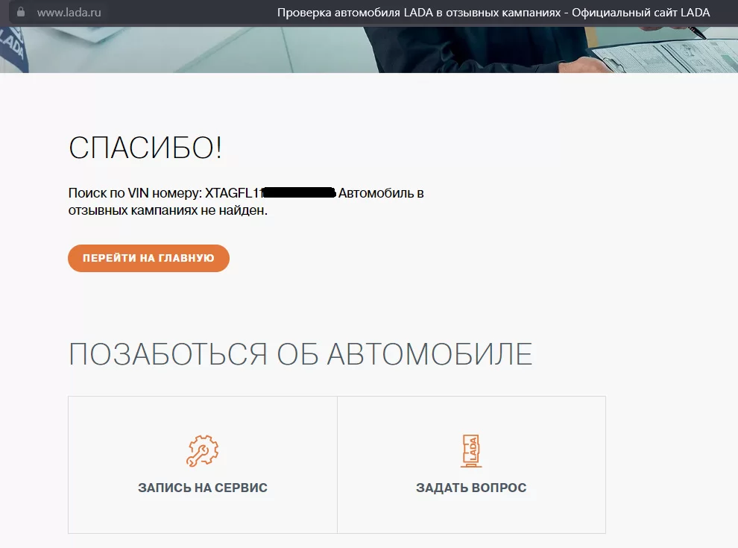Click empty space below ЗАДАТЬ ВОПРОС in its card
Image resolution: width=738 pixels, height=548 pixels.
(x=470, y=516)
